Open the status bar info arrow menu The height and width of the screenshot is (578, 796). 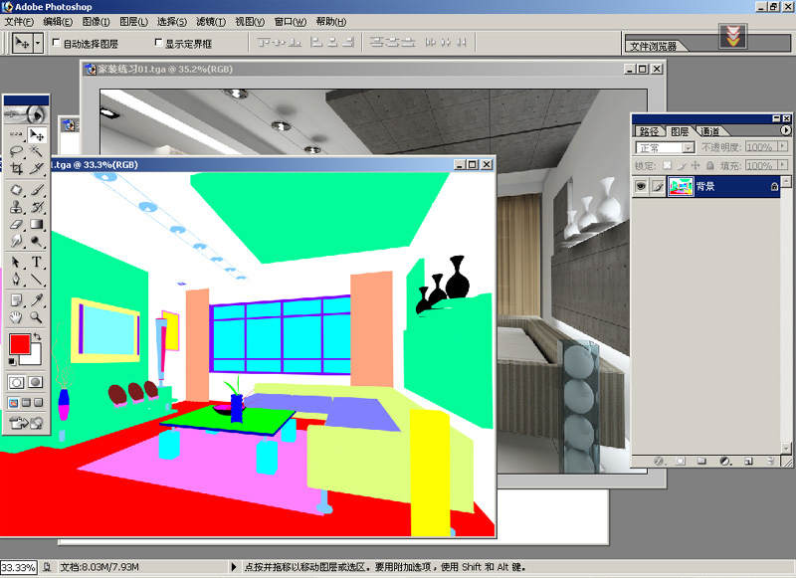(x=234, y=567)
